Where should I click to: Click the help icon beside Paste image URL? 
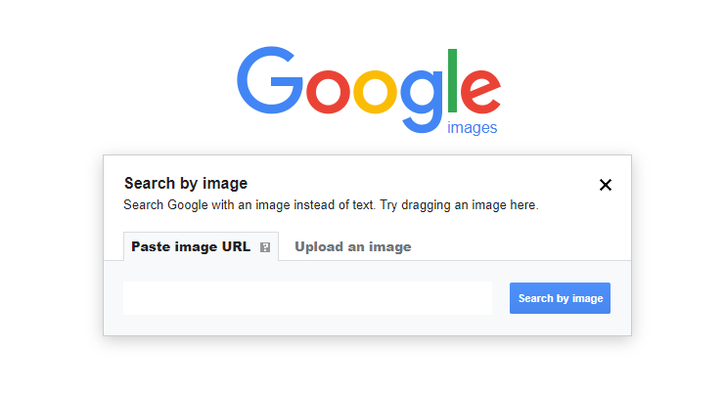265,247
